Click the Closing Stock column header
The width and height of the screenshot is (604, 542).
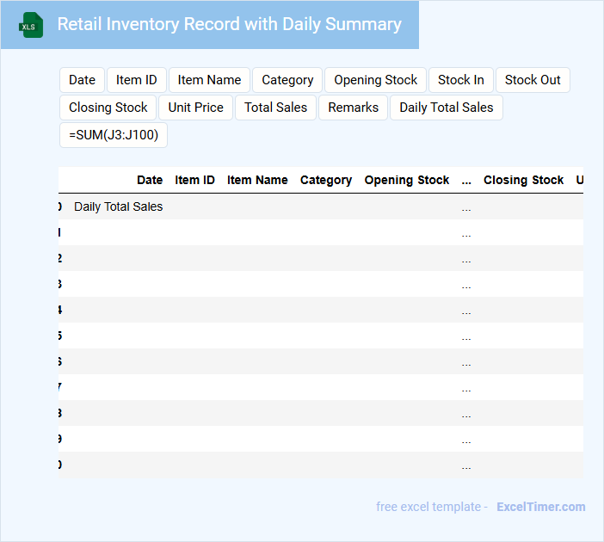pos(523,180)
